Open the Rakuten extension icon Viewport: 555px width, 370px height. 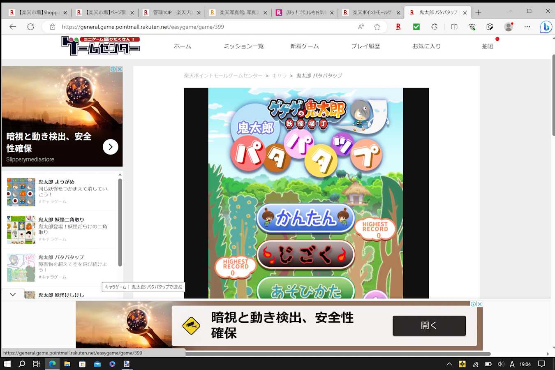398,27
